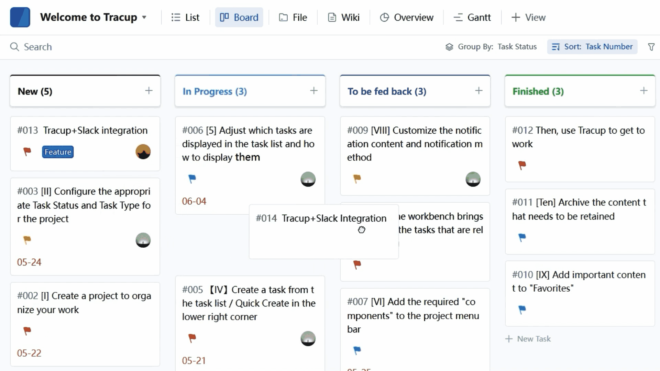Click blue priority flag on task #006
Screen dimensions: 660x371
pyautogui.click(x=192, y=179)
